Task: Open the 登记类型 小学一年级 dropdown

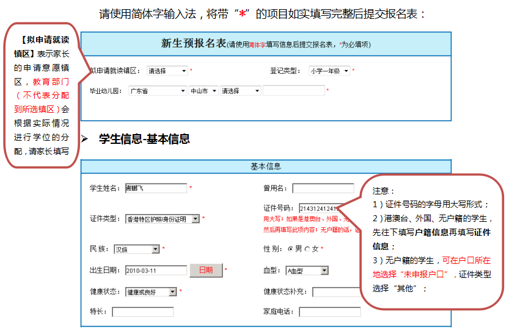Action: tap(329, 71)
